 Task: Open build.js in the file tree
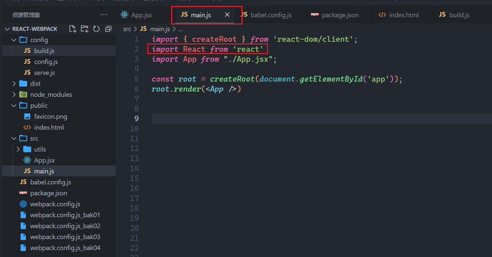(x=59, y=51)
